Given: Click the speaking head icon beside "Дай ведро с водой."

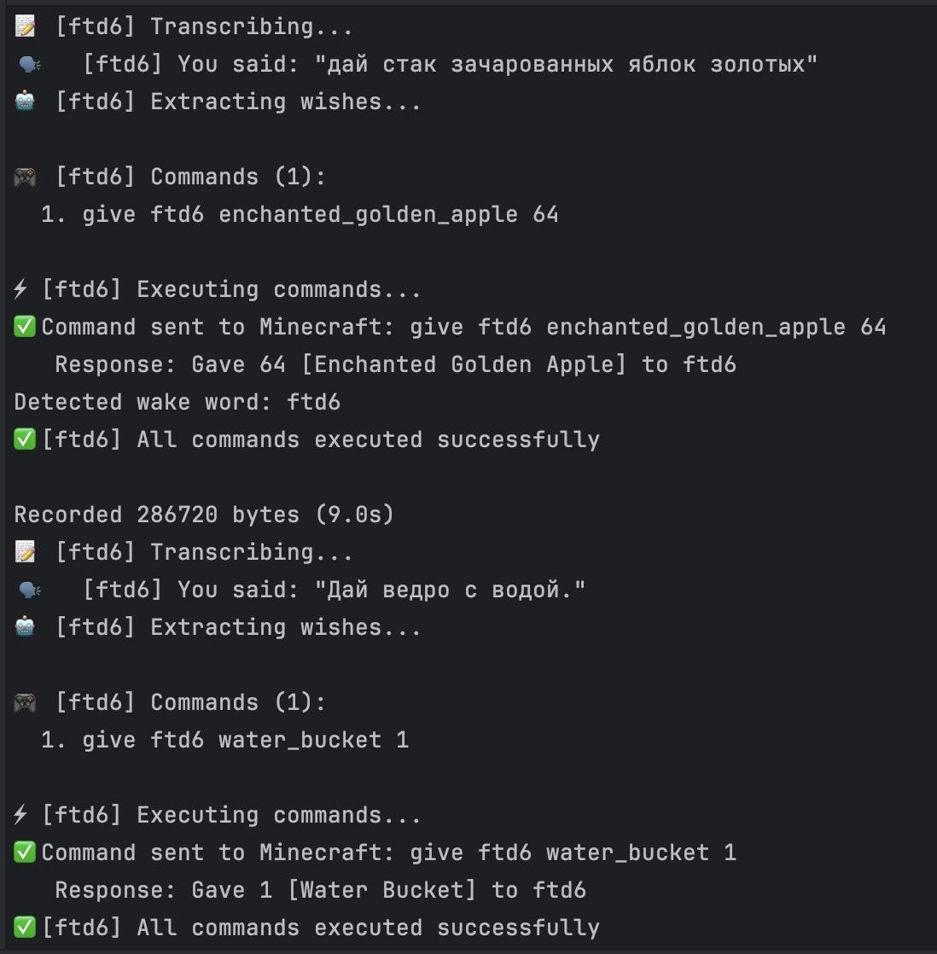Looking at the screenshot, I should [x=29, y=590].
